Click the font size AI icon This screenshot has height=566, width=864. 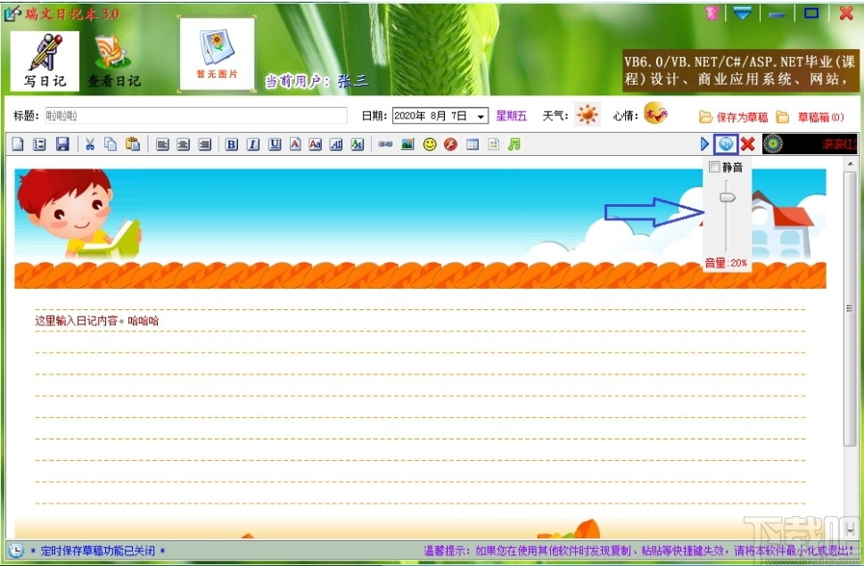click(336, 144)
